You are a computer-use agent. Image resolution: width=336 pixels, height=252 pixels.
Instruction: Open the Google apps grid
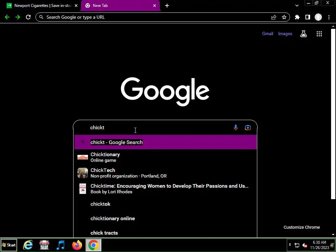click(x=319, y=34)
